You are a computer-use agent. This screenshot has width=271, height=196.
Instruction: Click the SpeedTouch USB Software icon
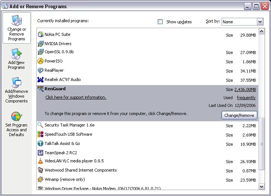[x=41, y=135]
